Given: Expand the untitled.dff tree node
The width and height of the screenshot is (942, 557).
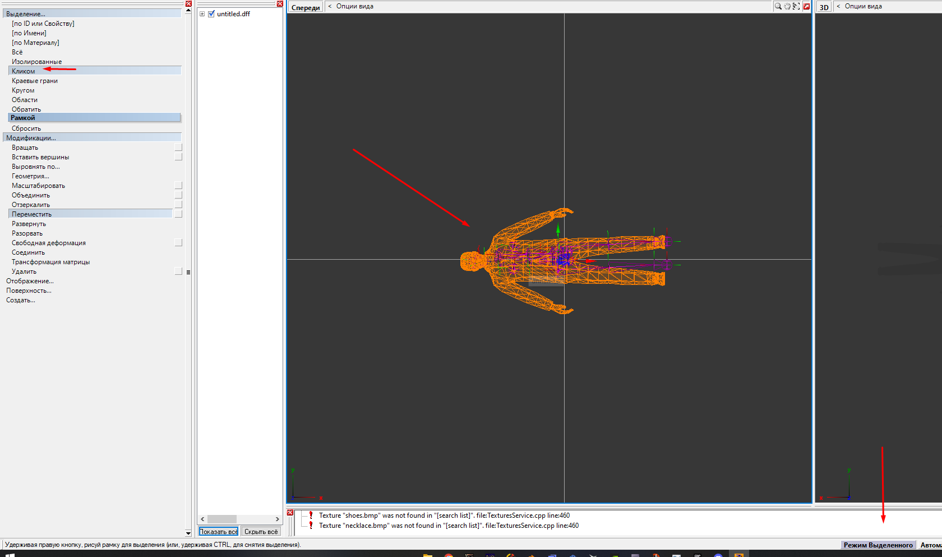Looking at the screenshot, I should point(202,14).
